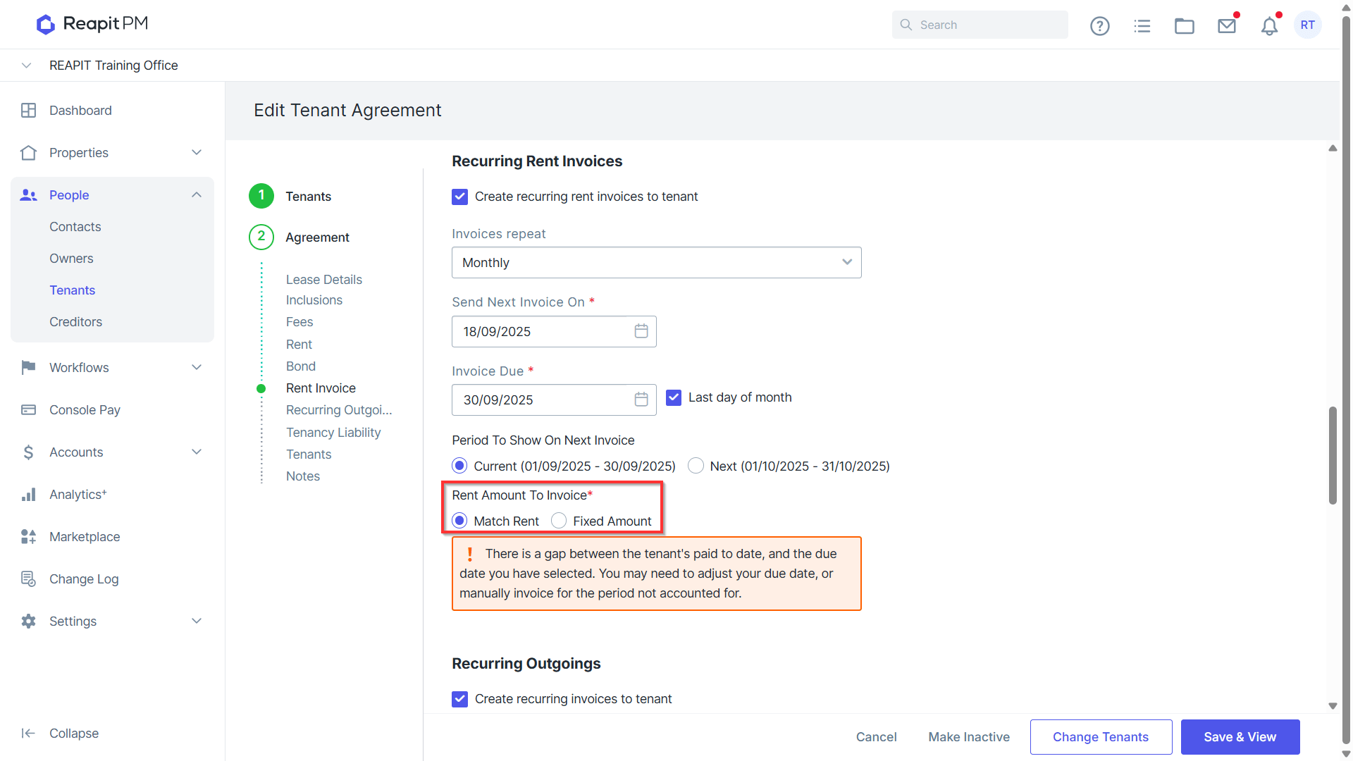Screen dimensions: 1353x761
Task: Jump to Tenancy Liability section
Action: [333, 432]
